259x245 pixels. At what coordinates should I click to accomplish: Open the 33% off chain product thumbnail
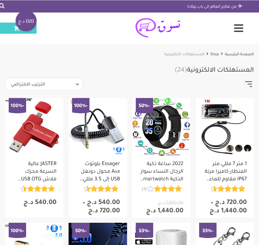225,234
